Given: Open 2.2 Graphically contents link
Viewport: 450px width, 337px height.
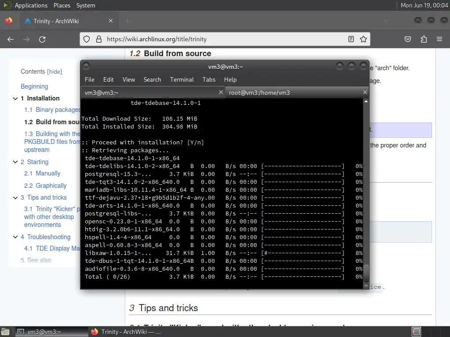Looking at the screenshot, I should [x=45, y=186].
